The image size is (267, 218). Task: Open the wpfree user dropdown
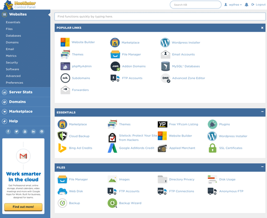(233, 5)
